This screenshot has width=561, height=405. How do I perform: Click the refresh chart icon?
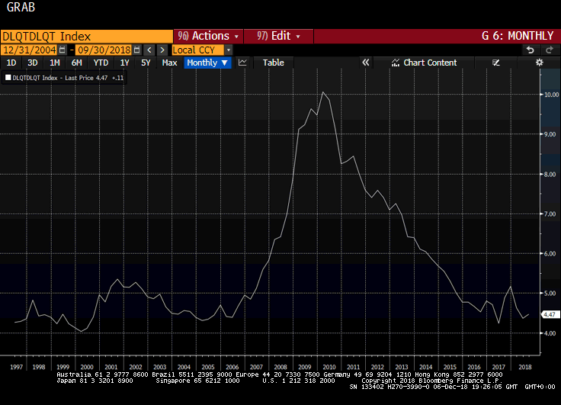pyautogui.click(x=549, y=50)
